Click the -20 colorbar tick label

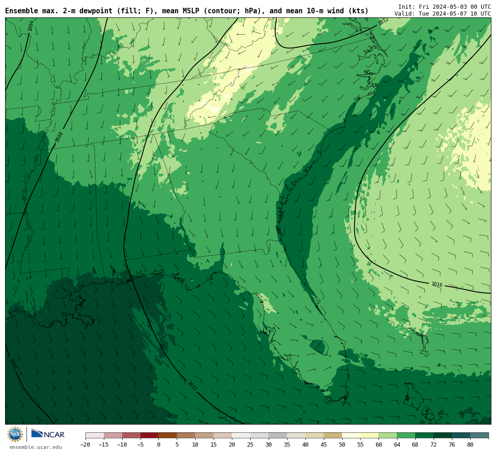click(85, 445)
